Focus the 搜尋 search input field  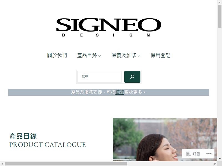(x=99, y=77)
